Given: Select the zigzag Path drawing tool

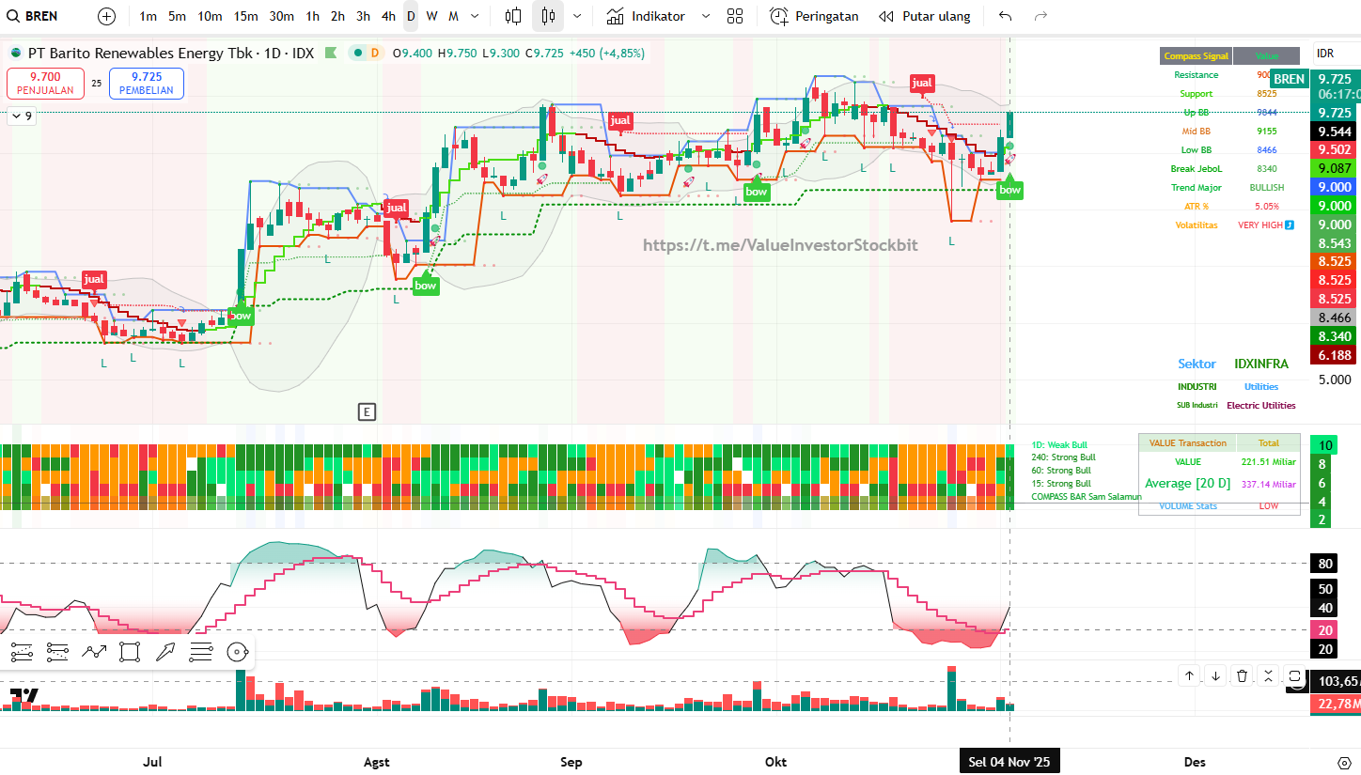Looking at the screenshot, I should 94,651.
